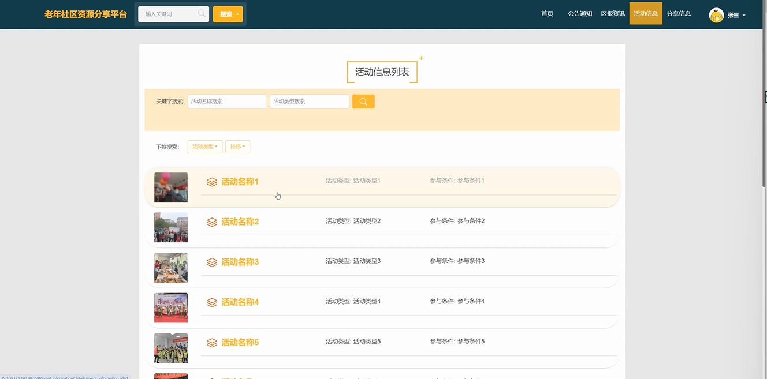Screen dimensions: 767x379
Task: Click the text 参与条件: 参与条件4
Action: tap(457, 301)
